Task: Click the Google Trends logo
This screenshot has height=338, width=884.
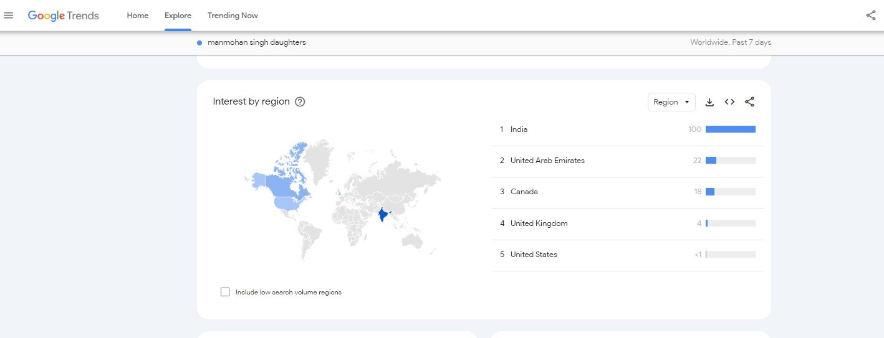Action: 64,16
